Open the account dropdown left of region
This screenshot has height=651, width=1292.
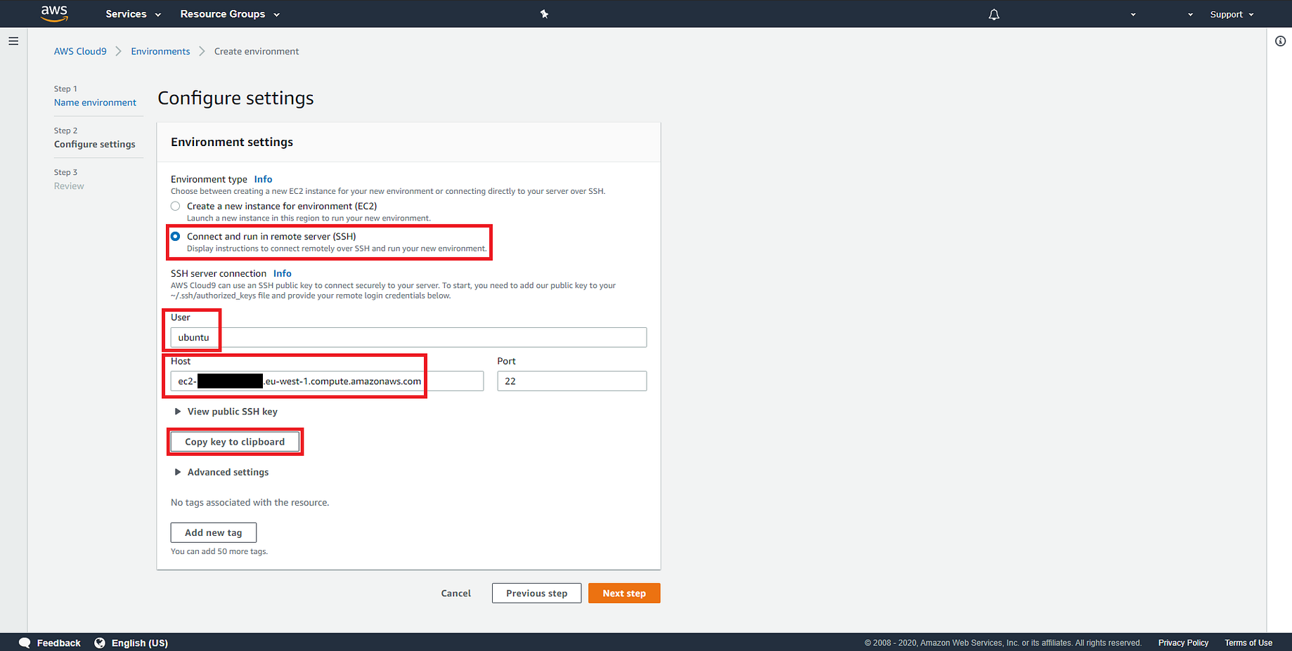pos(1133,14)
